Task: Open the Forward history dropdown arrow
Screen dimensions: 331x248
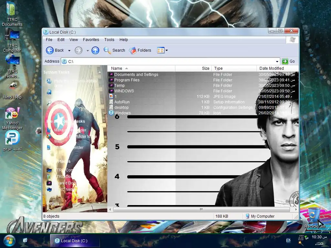Action: coord(88,51)
